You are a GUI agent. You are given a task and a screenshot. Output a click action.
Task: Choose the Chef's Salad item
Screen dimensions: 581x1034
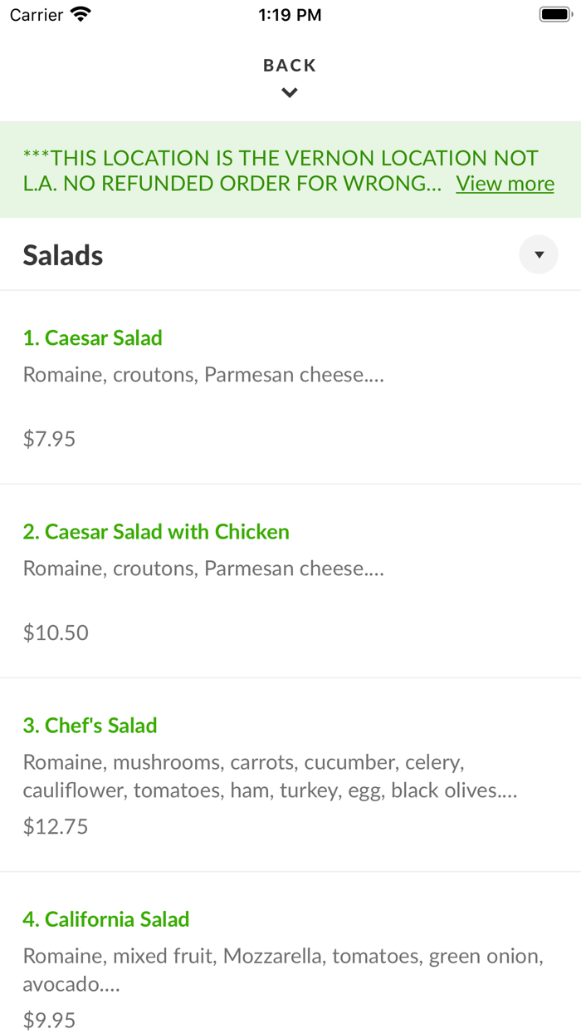pos(90,725)
